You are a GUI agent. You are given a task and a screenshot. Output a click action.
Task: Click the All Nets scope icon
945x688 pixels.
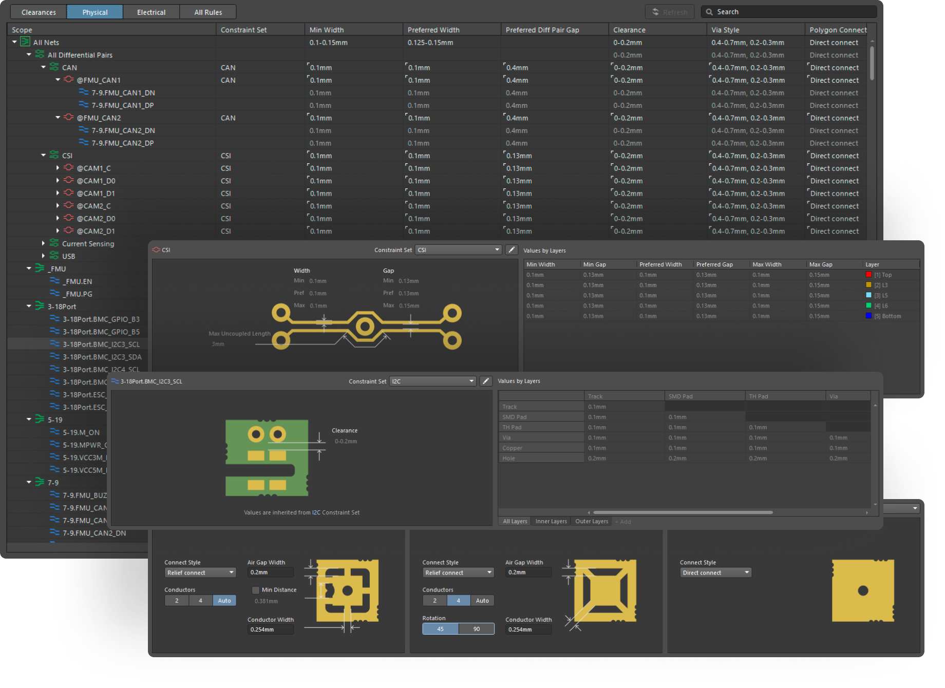coord(25,42)
